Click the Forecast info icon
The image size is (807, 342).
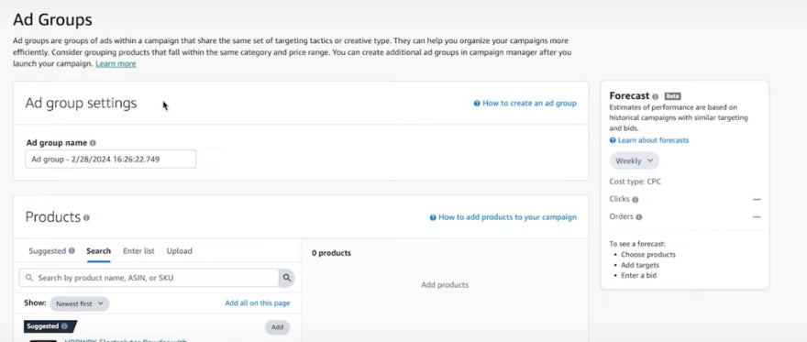point(655,96)
